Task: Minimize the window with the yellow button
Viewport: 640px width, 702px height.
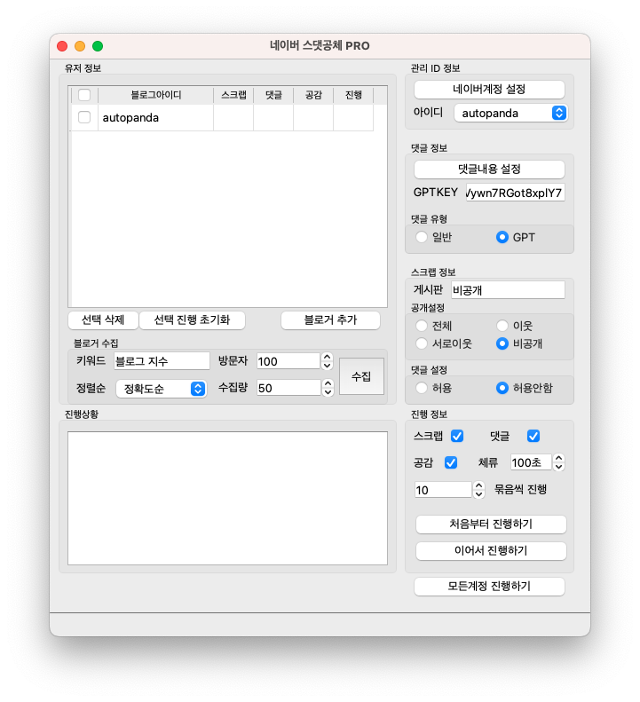Action: point(80,46)
